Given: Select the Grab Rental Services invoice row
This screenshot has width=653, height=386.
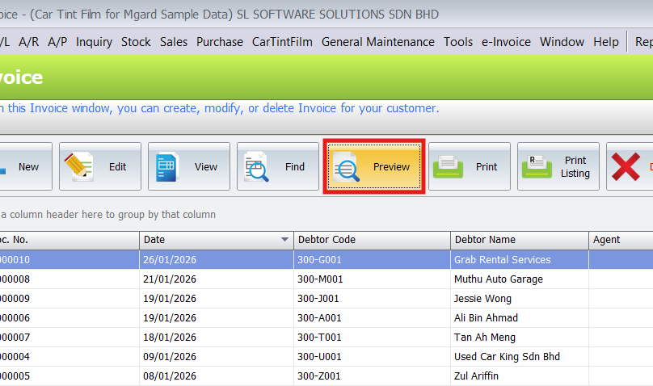Looking at the screenshot, I should click(x=502, y=259).
